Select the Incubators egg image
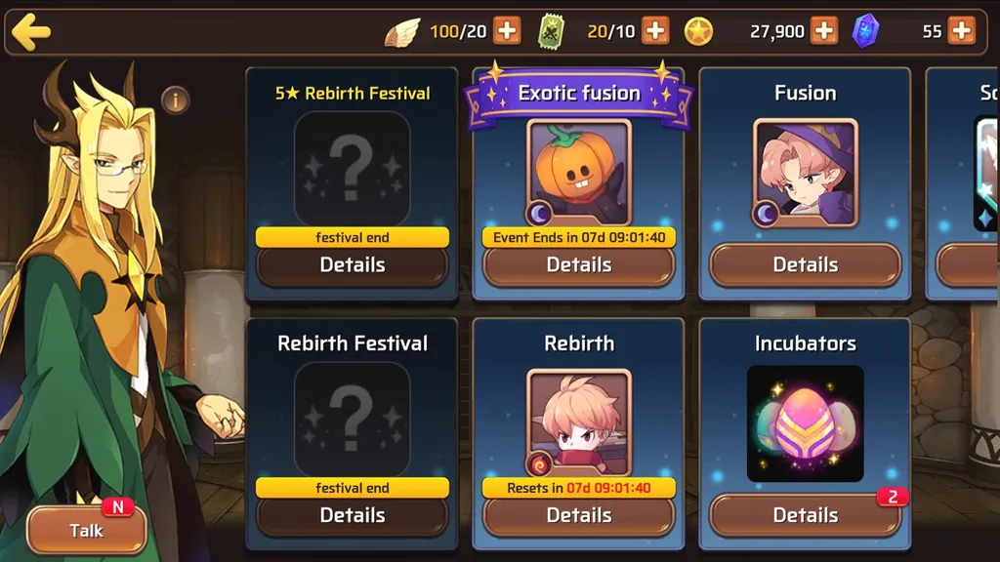1000x562 pixels. (x=806, y=423)
